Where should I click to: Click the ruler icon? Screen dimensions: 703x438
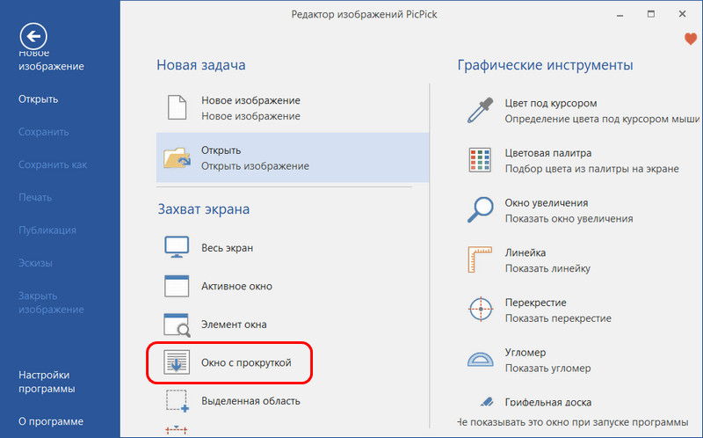pyautogui.click(x=480, y=259)
